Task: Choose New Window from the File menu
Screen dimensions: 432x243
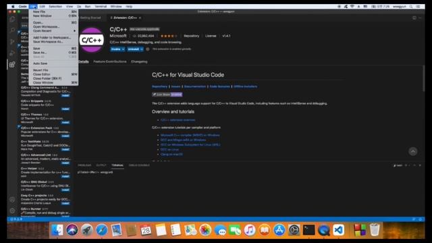Action: pyautogui.click(x=53, y=16)
